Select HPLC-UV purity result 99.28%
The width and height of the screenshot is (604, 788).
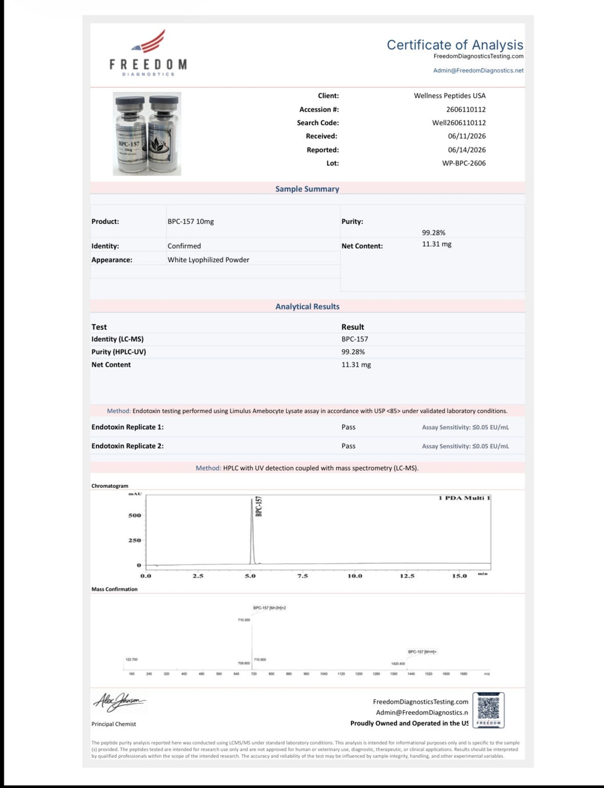[x=353, y=352]
